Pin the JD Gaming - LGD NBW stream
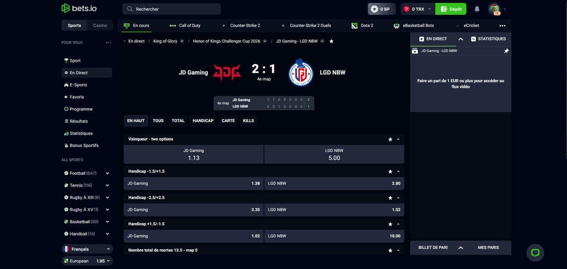This screenshot has height=269, width=567. coord(506,51)
